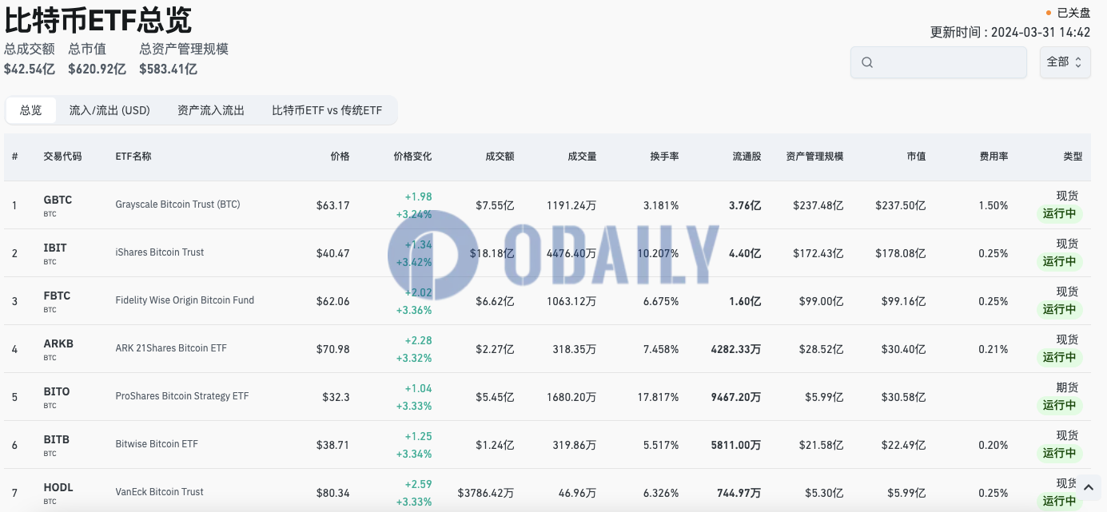
Task: Open the BITB ticker link
Action: (56, 439)
